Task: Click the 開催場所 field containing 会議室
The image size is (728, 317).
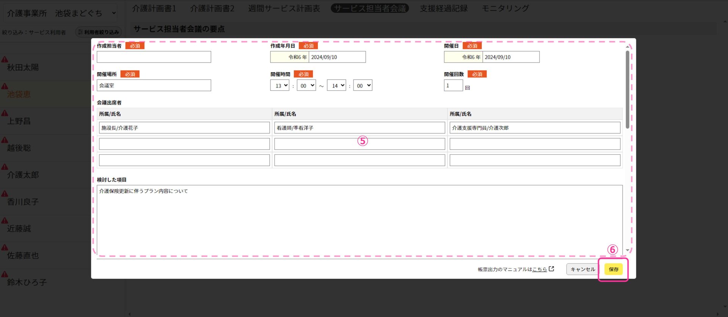Action: 154,86
